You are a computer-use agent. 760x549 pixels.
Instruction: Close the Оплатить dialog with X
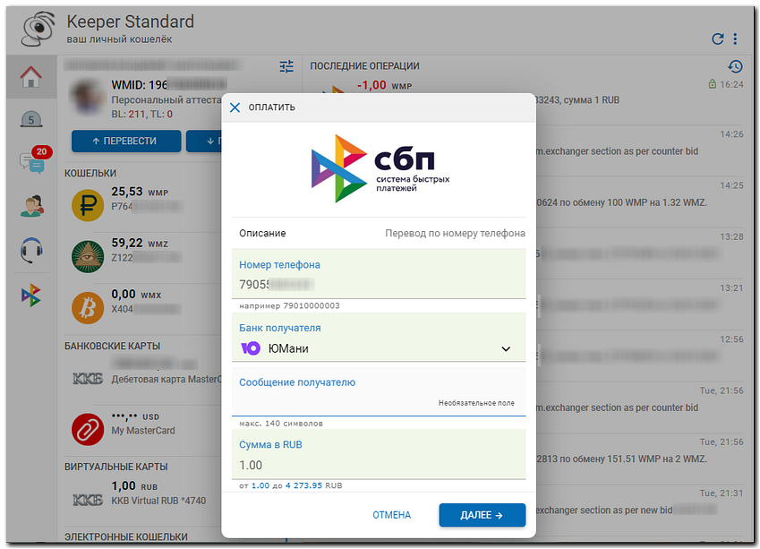235,107
